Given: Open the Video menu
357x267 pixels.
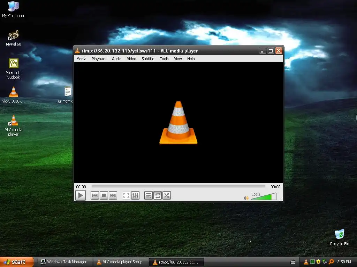Looking at the screenshot, I should coord(131,59).
